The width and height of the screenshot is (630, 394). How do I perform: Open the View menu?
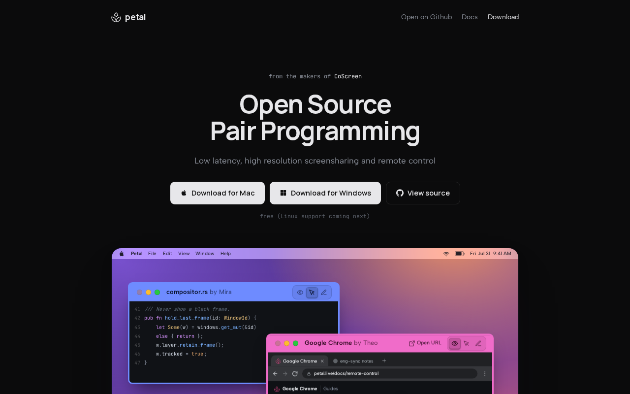click(184, 254)
